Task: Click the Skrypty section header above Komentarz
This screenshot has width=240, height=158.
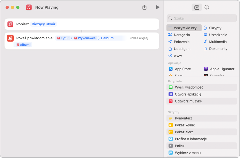Action: pos(173,112)
